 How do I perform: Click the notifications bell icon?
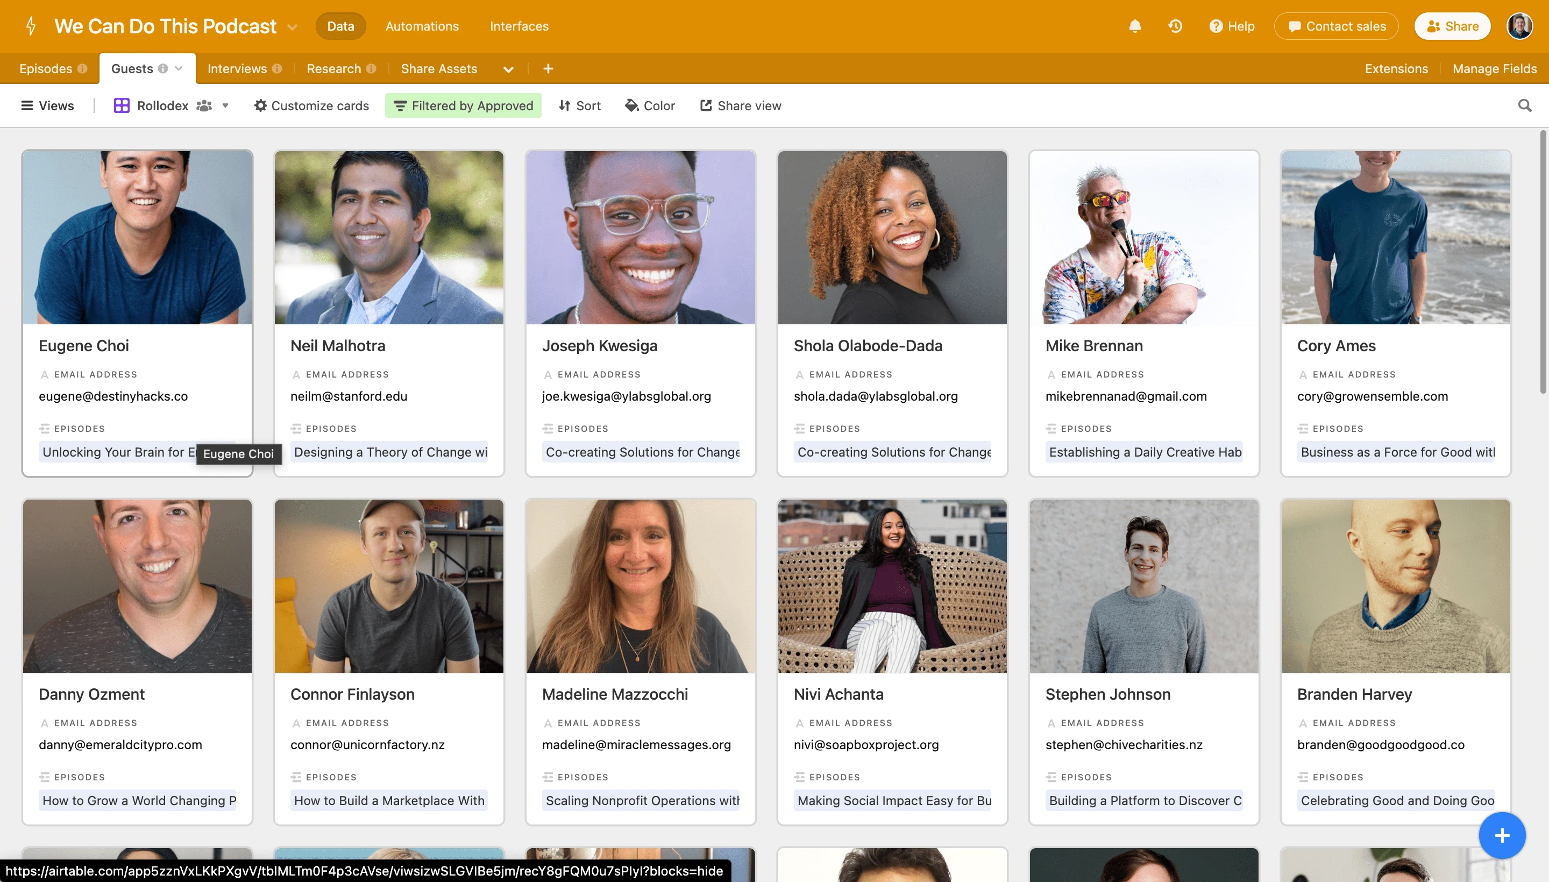(x=1135, y=26)
